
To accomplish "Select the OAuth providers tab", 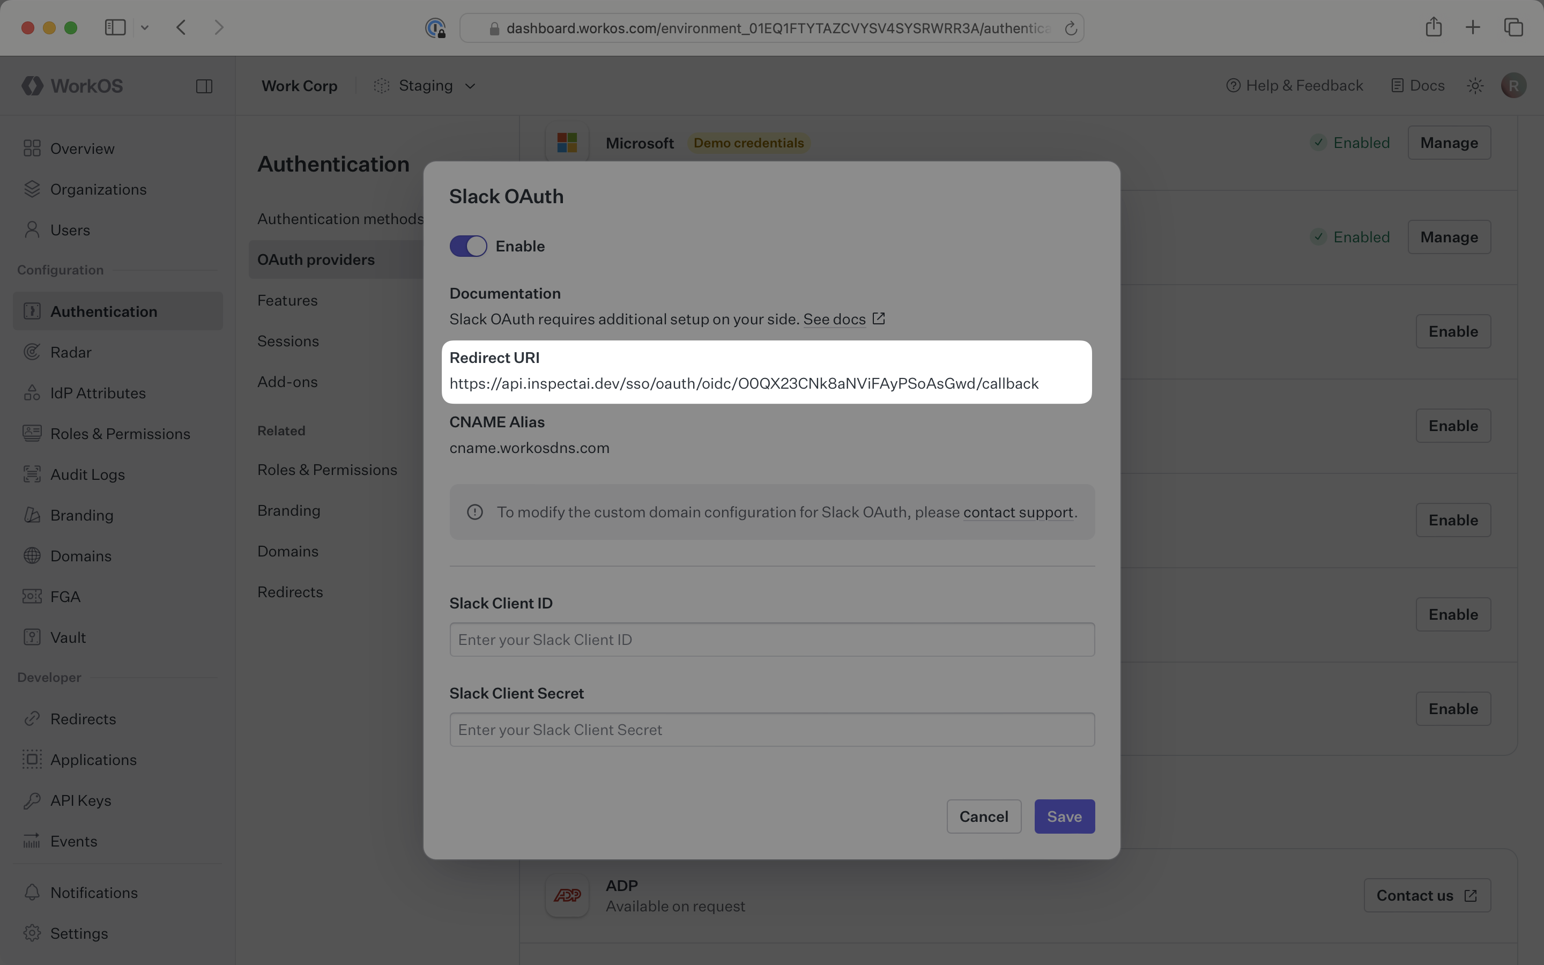I will pyautogui.click(x=316, y=259).
